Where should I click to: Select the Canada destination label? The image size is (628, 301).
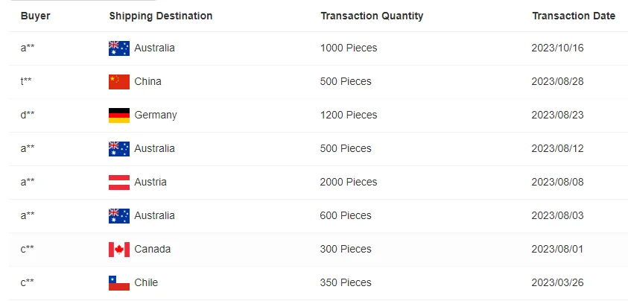(153, 250)
